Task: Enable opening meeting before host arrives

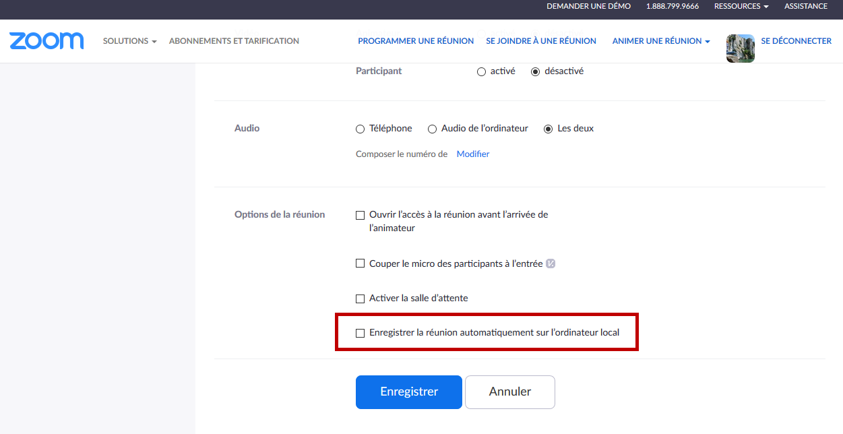Action: click(x=360, y=215)
